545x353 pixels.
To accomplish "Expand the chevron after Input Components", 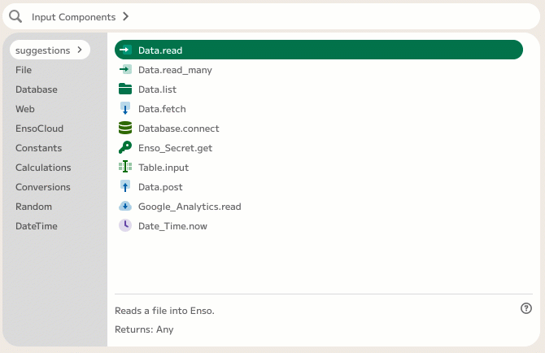I will click(126, 16).
